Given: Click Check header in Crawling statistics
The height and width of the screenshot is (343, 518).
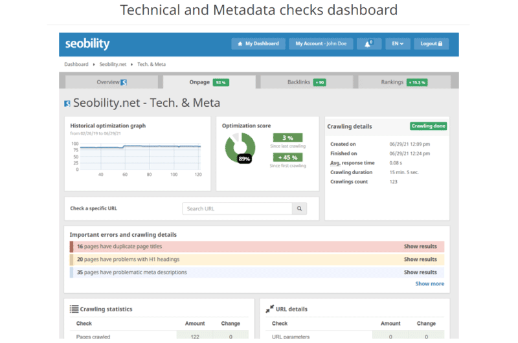Looking at the screenshot, I should (x=84, y=324).
